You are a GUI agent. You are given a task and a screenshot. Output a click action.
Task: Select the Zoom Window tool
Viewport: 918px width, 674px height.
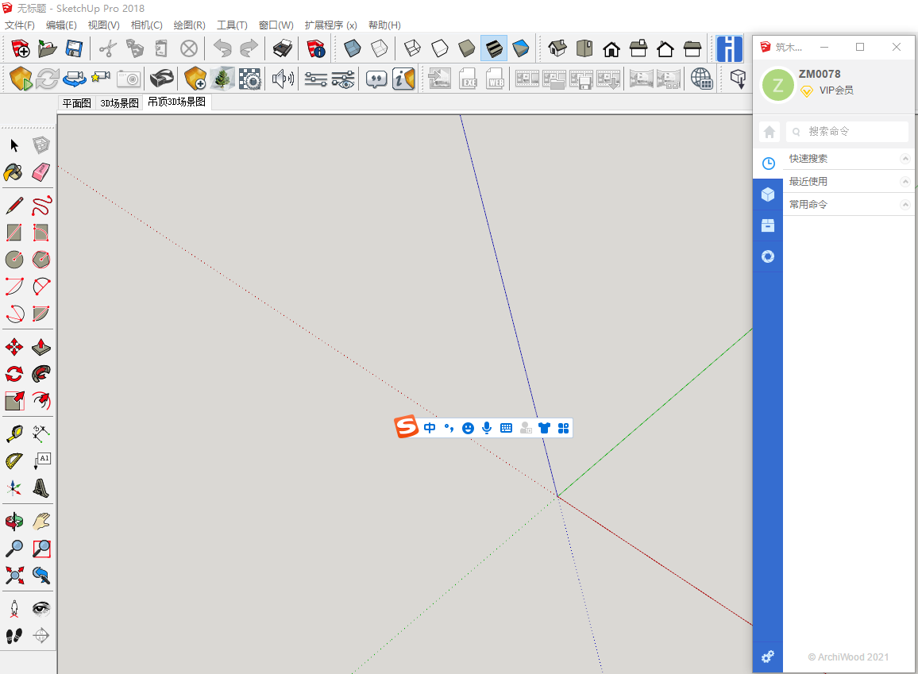[x=41, y=549]
